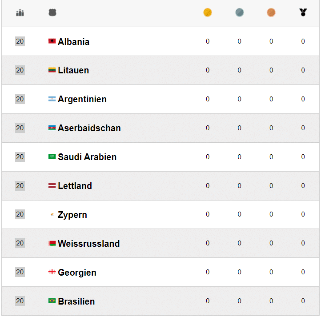The image size is (321, 317).
Task: Click the silver medal header icon
Action: (240, 12)
